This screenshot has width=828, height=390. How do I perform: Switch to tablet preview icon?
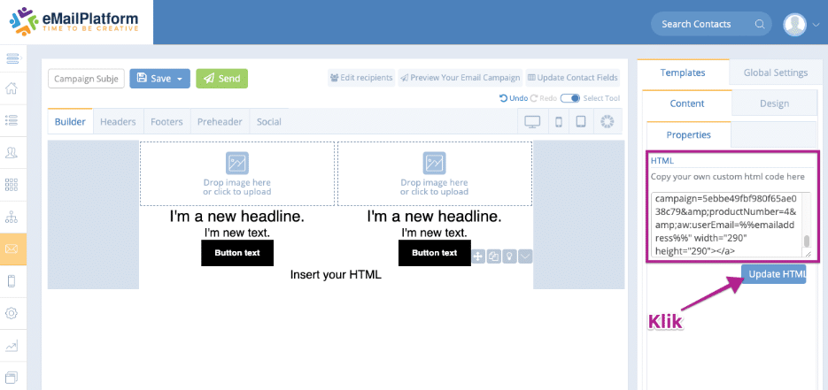[x=581, y=122]
